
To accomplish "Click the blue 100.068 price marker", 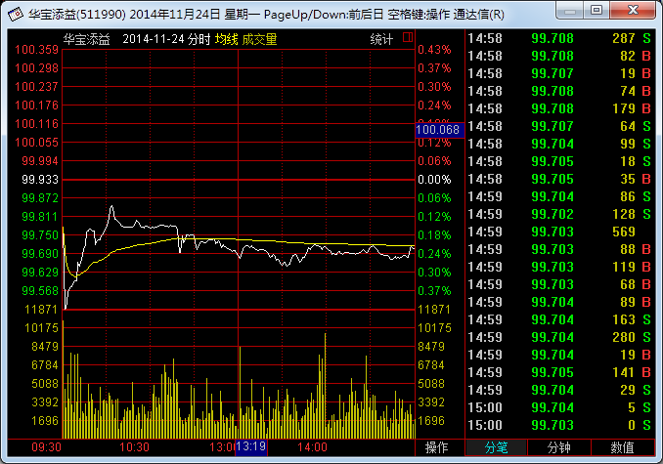I will (438, 129).
